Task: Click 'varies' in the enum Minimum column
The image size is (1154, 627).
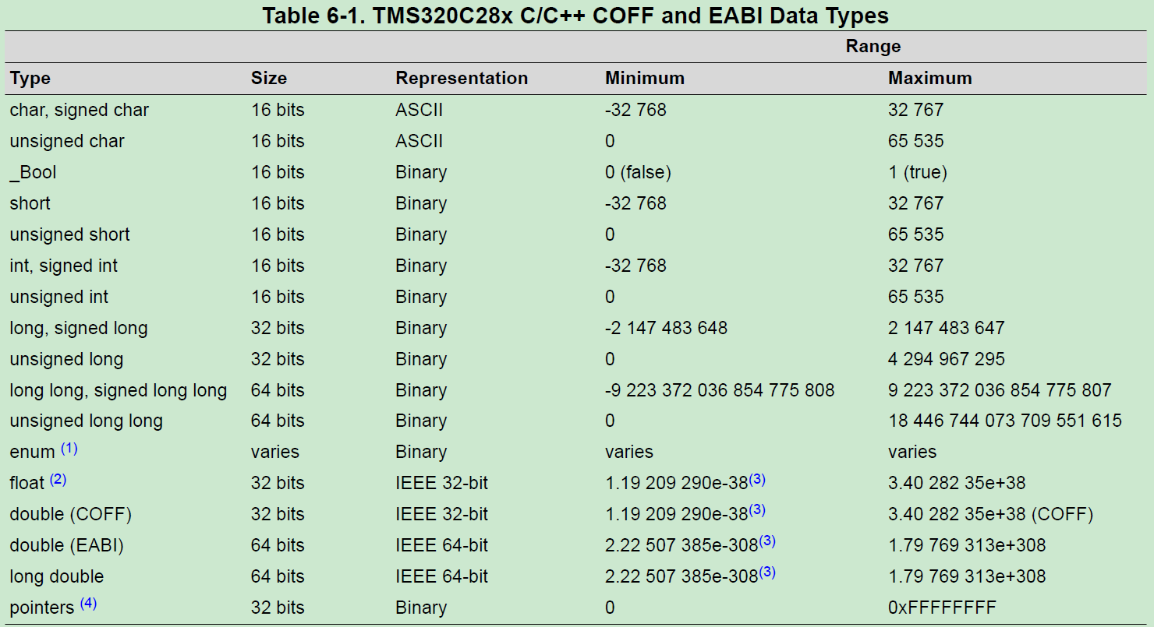Action: pyautogui.click(x=629, y=452)
